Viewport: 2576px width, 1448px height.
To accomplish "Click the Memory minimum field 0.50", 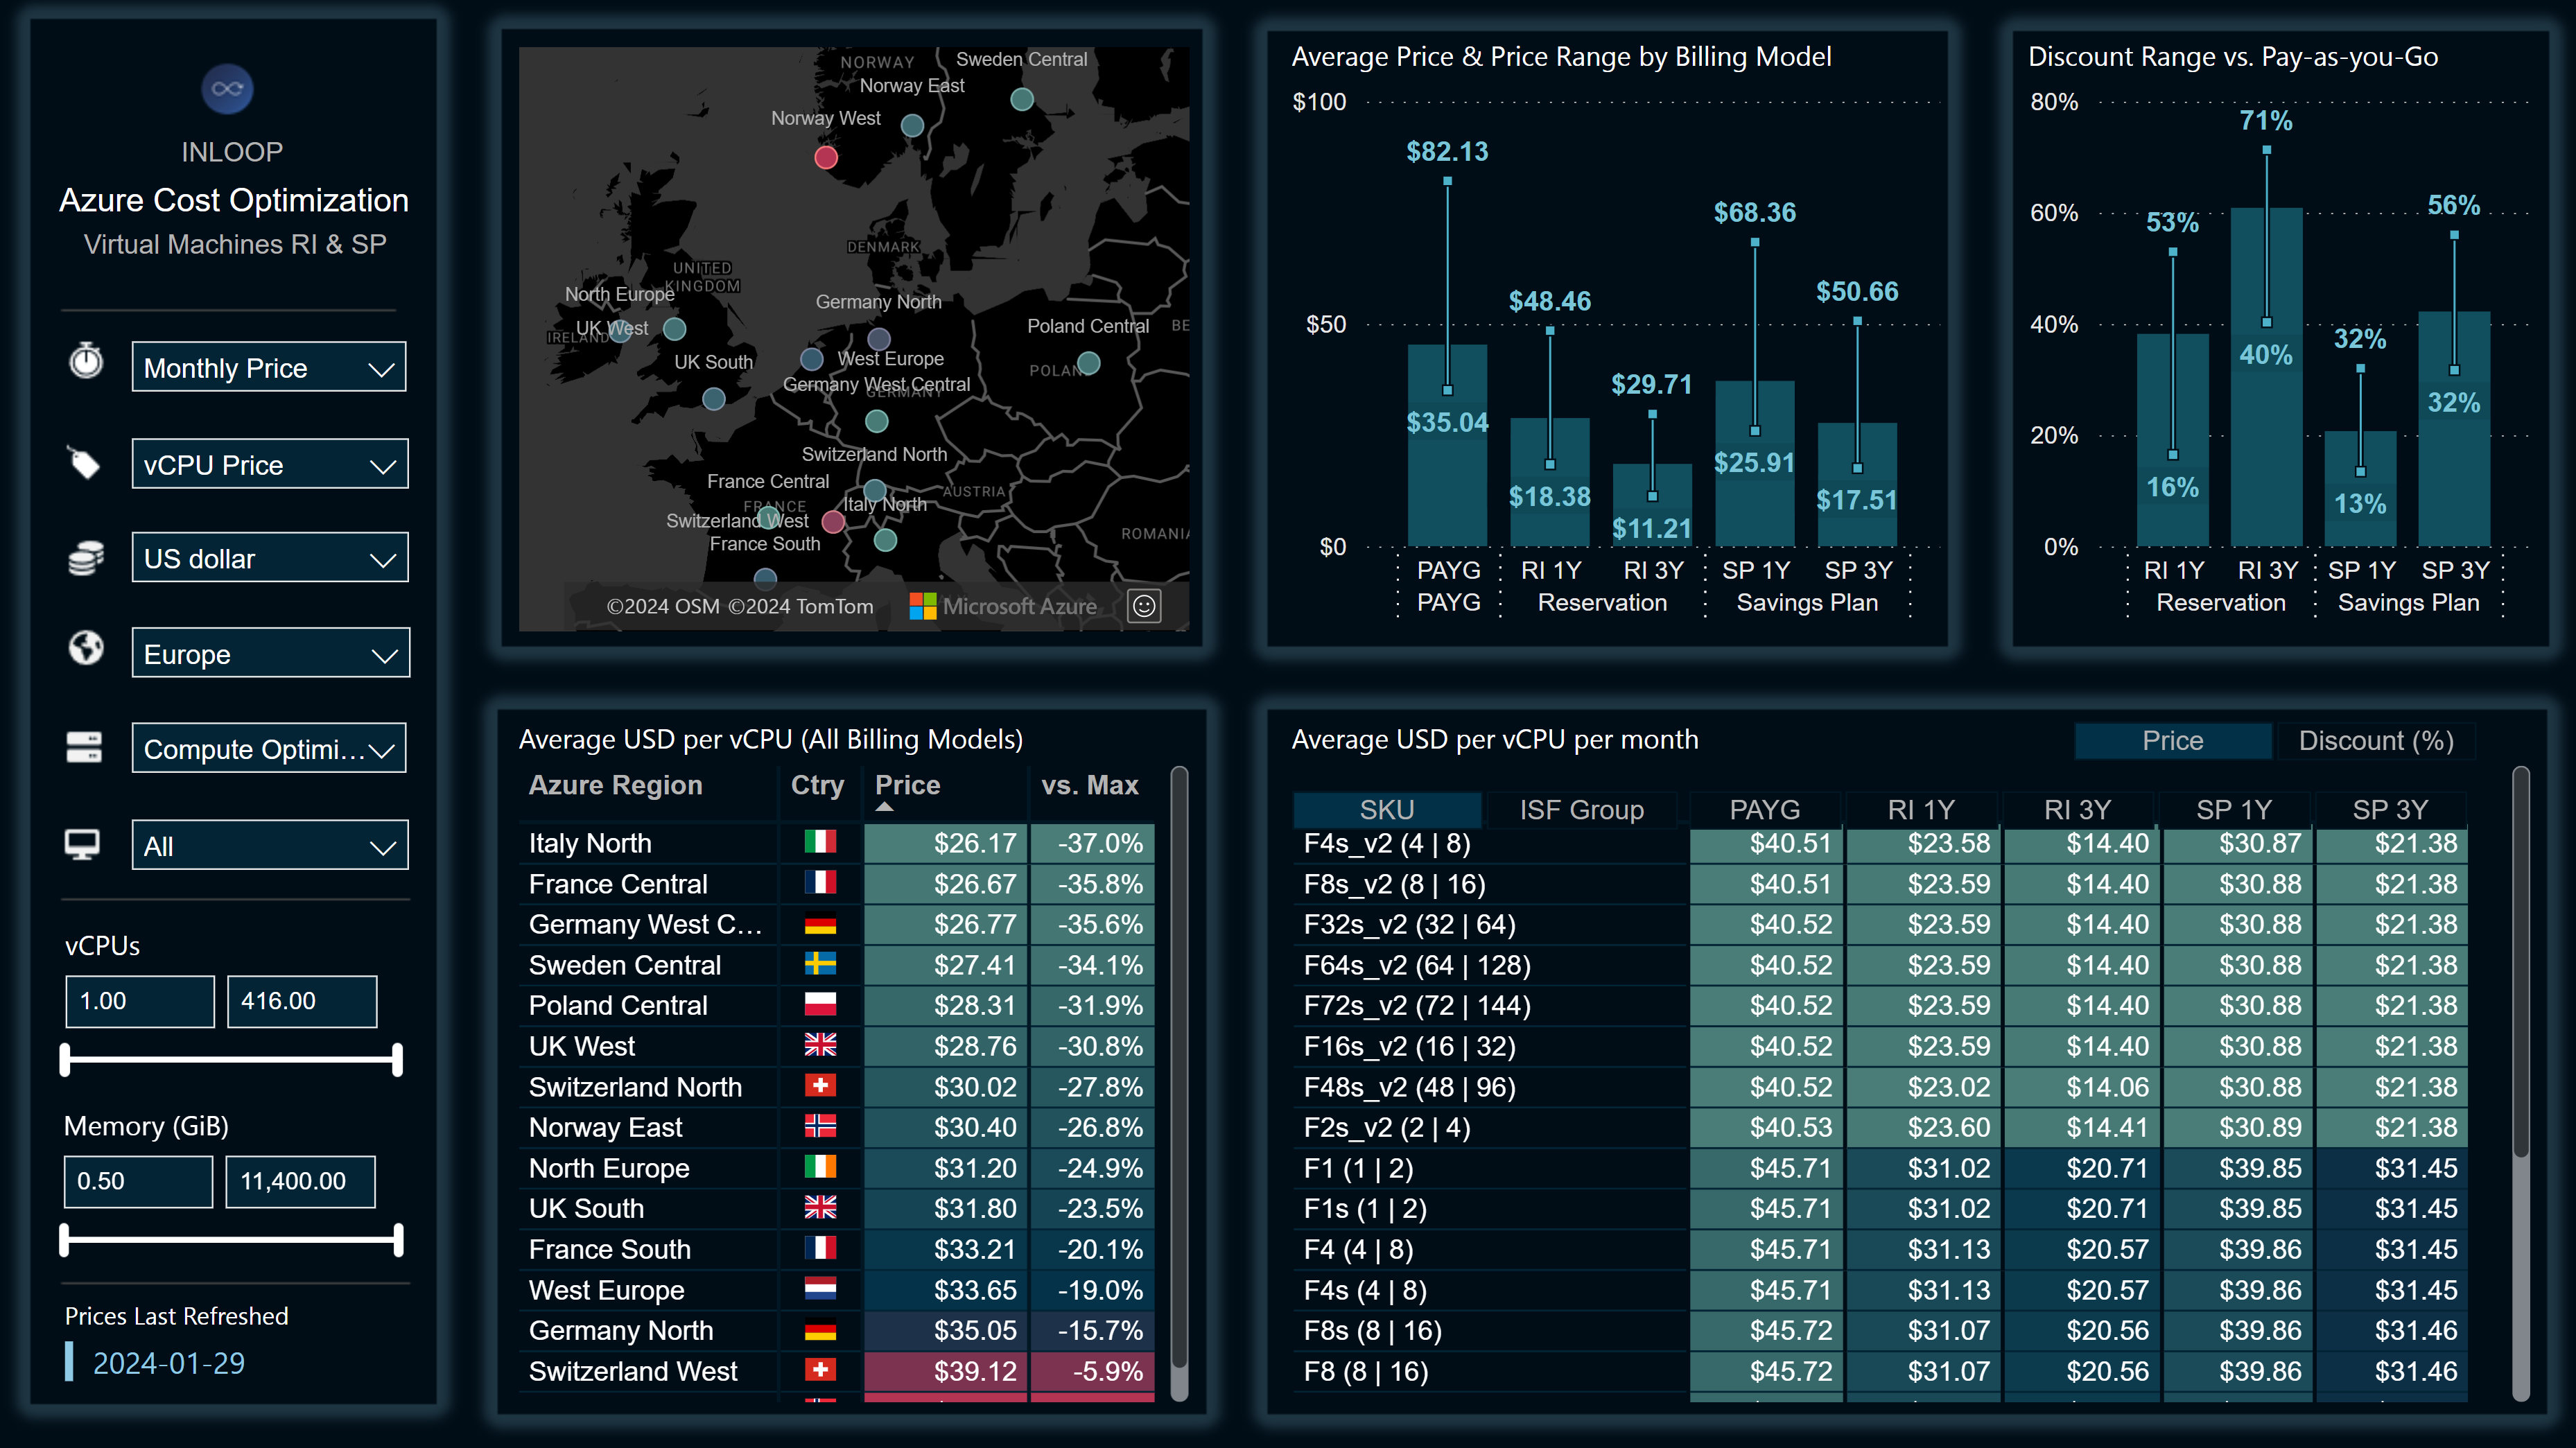I will [138, 1181].
